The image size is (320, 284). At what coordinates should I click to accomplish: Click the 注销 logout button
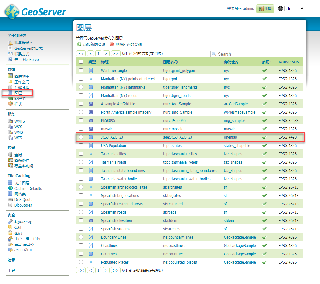click(265, 9)
